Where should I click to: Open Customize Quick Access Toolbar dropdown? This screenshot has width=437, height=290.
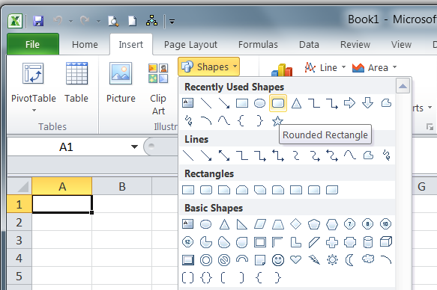click(172, 22)
